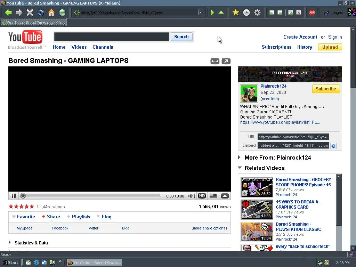Open the URL bar dropdown arrow

point(200,13)
